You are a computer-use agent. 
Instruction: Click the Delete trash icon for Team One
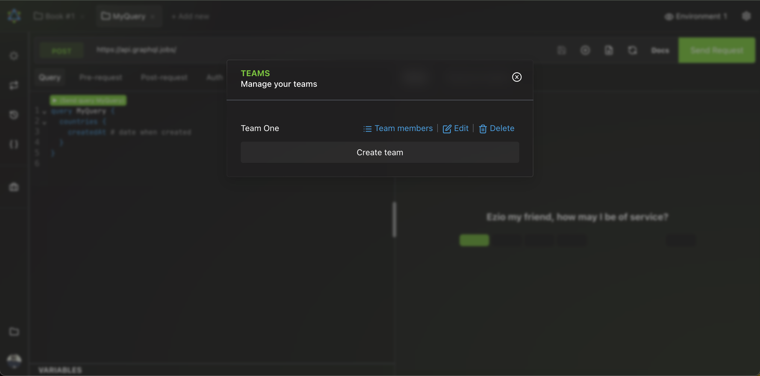pos(483,129)
